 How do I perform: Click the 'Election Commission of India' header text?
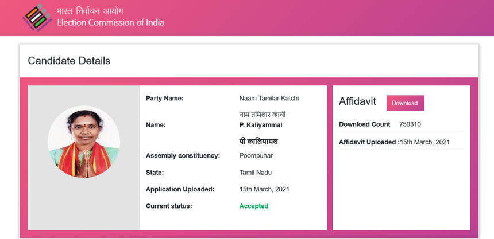(110, 23)
